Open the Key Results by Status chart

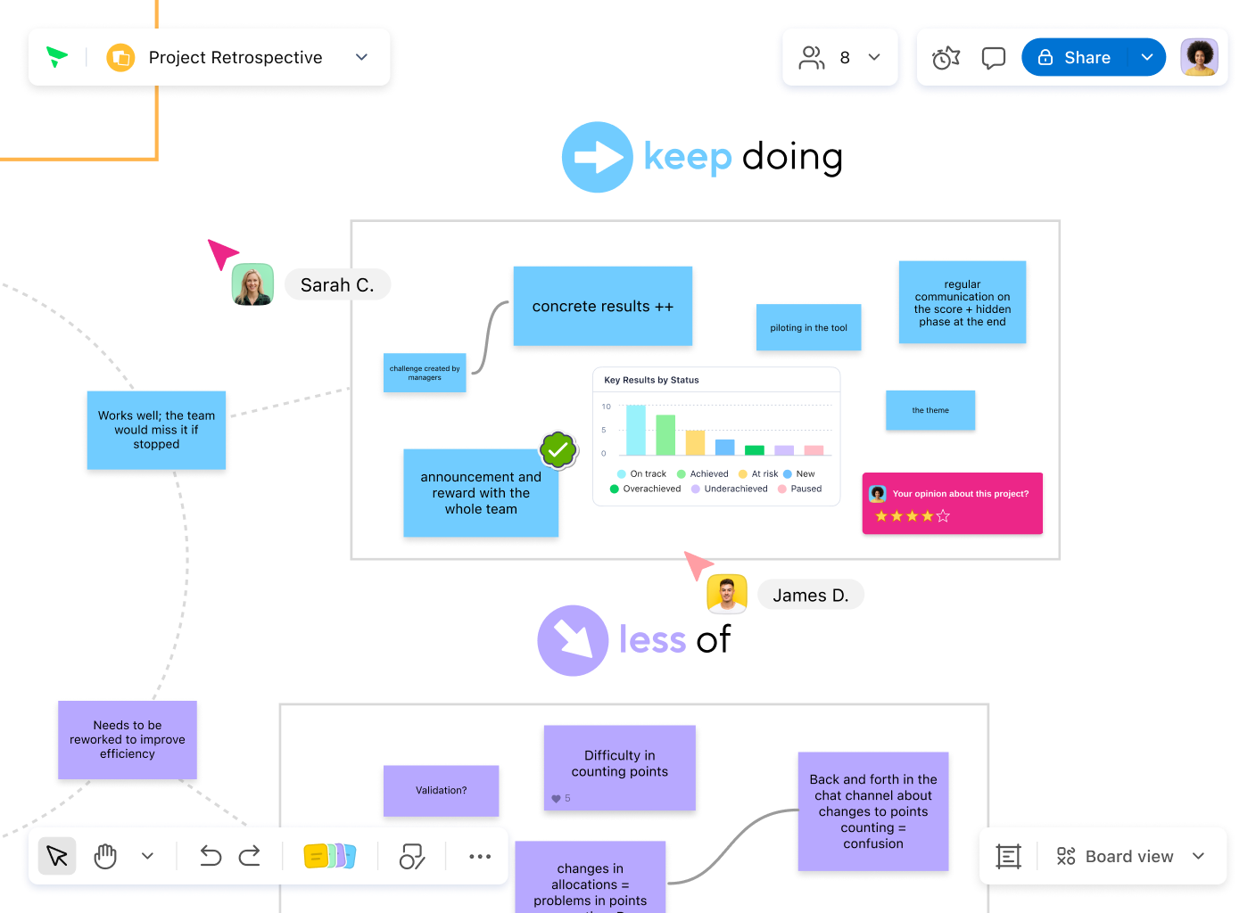(716, 437)
